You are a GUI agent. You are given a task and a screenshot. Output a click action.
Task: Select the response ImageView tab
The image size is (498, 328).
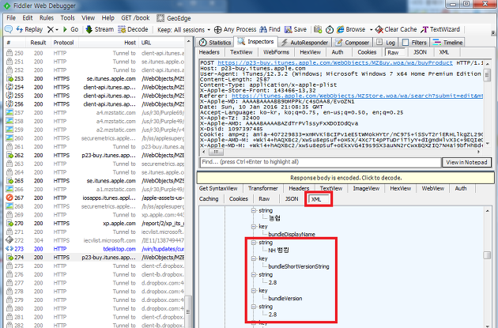pyautogui.click(x=366, y=188)
